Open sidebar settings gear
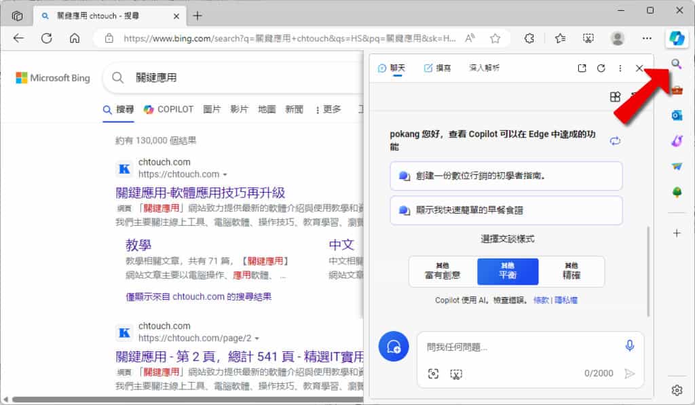Screen dimensions: 695x405 point(677,390)
